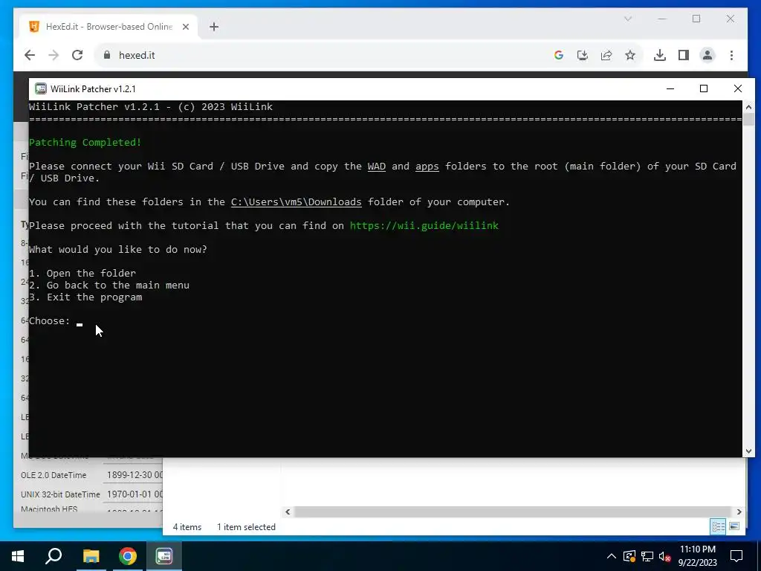
Task: Maximize the WiiLink Patcher window
Action: (x=704, y=88)
